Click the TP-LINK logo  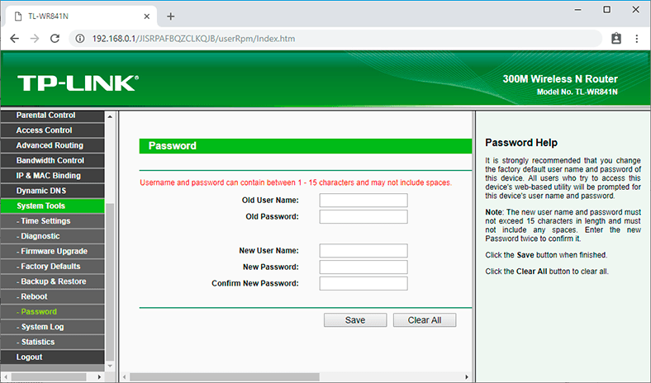78,83
